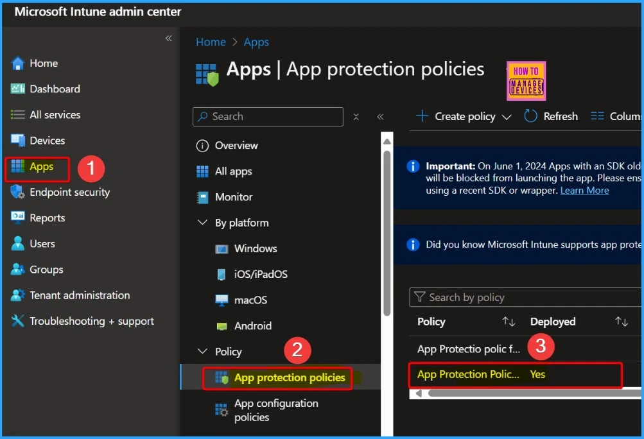This screenshot has height=439, width=644.
Task: Click the Endpoint security shield icon
Action: click(18, 192)
